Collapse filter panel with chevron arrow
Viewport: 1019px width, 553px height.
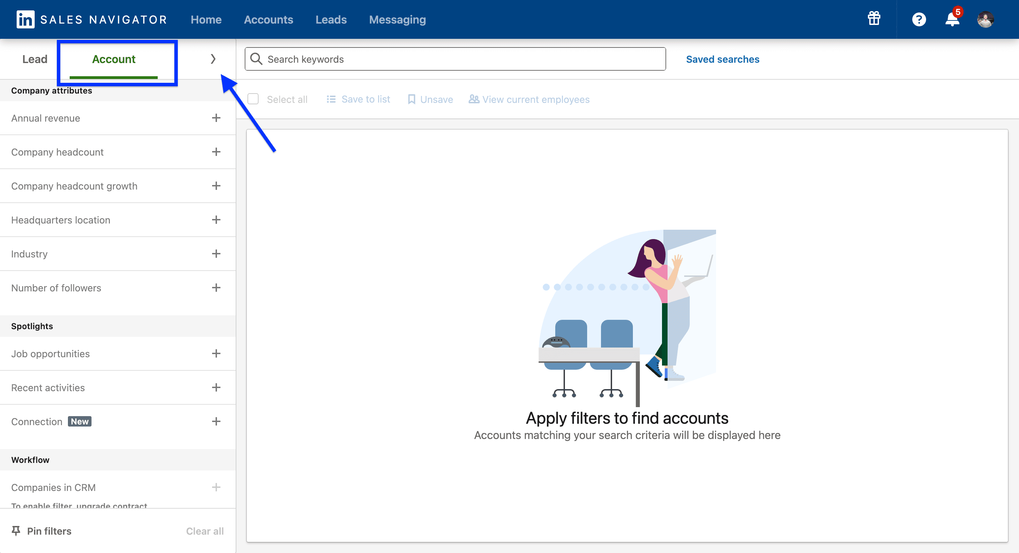[213, 59]
